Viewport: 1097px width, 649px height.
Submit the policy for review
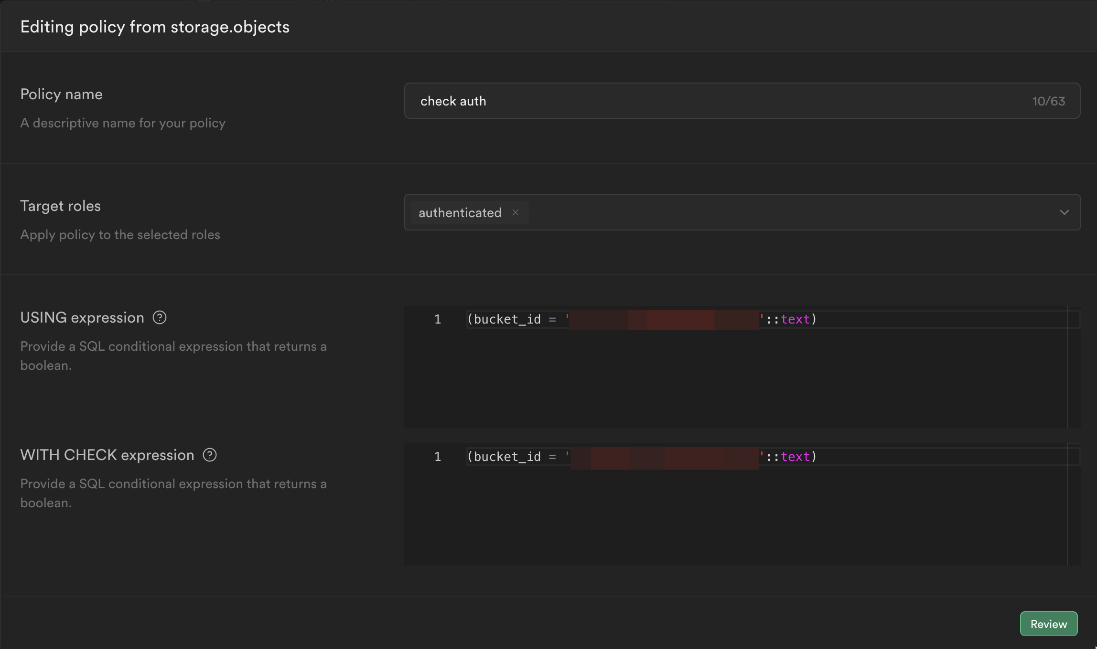[1048, 624]
